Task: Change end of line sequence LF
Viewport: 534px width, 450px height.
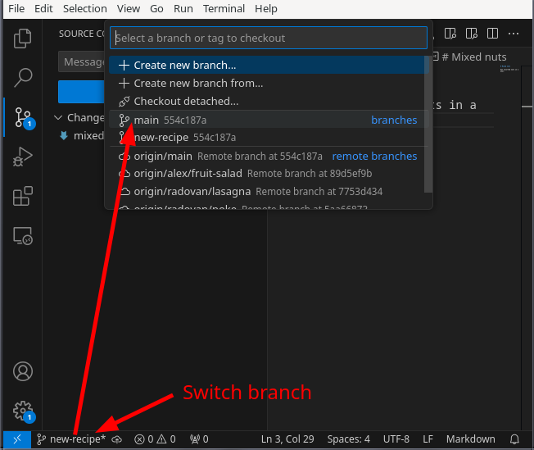Action: (428, 439)
